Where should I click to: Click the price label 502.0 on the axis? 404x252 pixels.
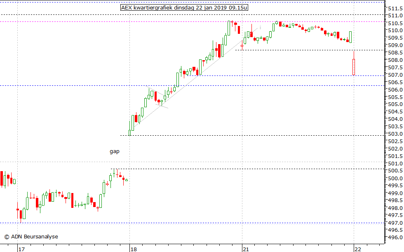tap(395, 148)
